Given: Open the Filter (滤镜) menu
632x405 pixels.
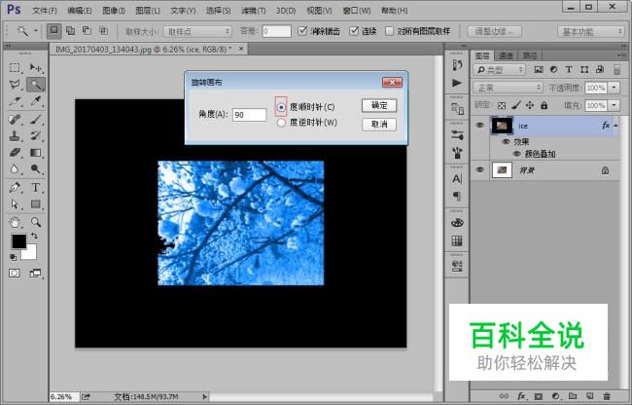Looking at the screenshot, I should (253, 11).
